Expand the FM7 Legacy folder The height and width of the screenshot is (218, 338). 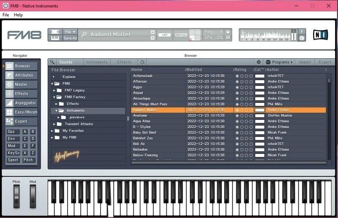[55, 91]
